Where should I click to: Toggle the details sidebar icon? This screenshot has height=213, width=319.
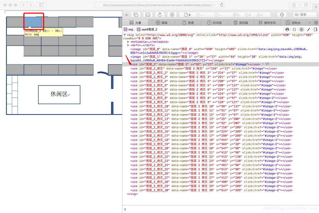[315, 29]
